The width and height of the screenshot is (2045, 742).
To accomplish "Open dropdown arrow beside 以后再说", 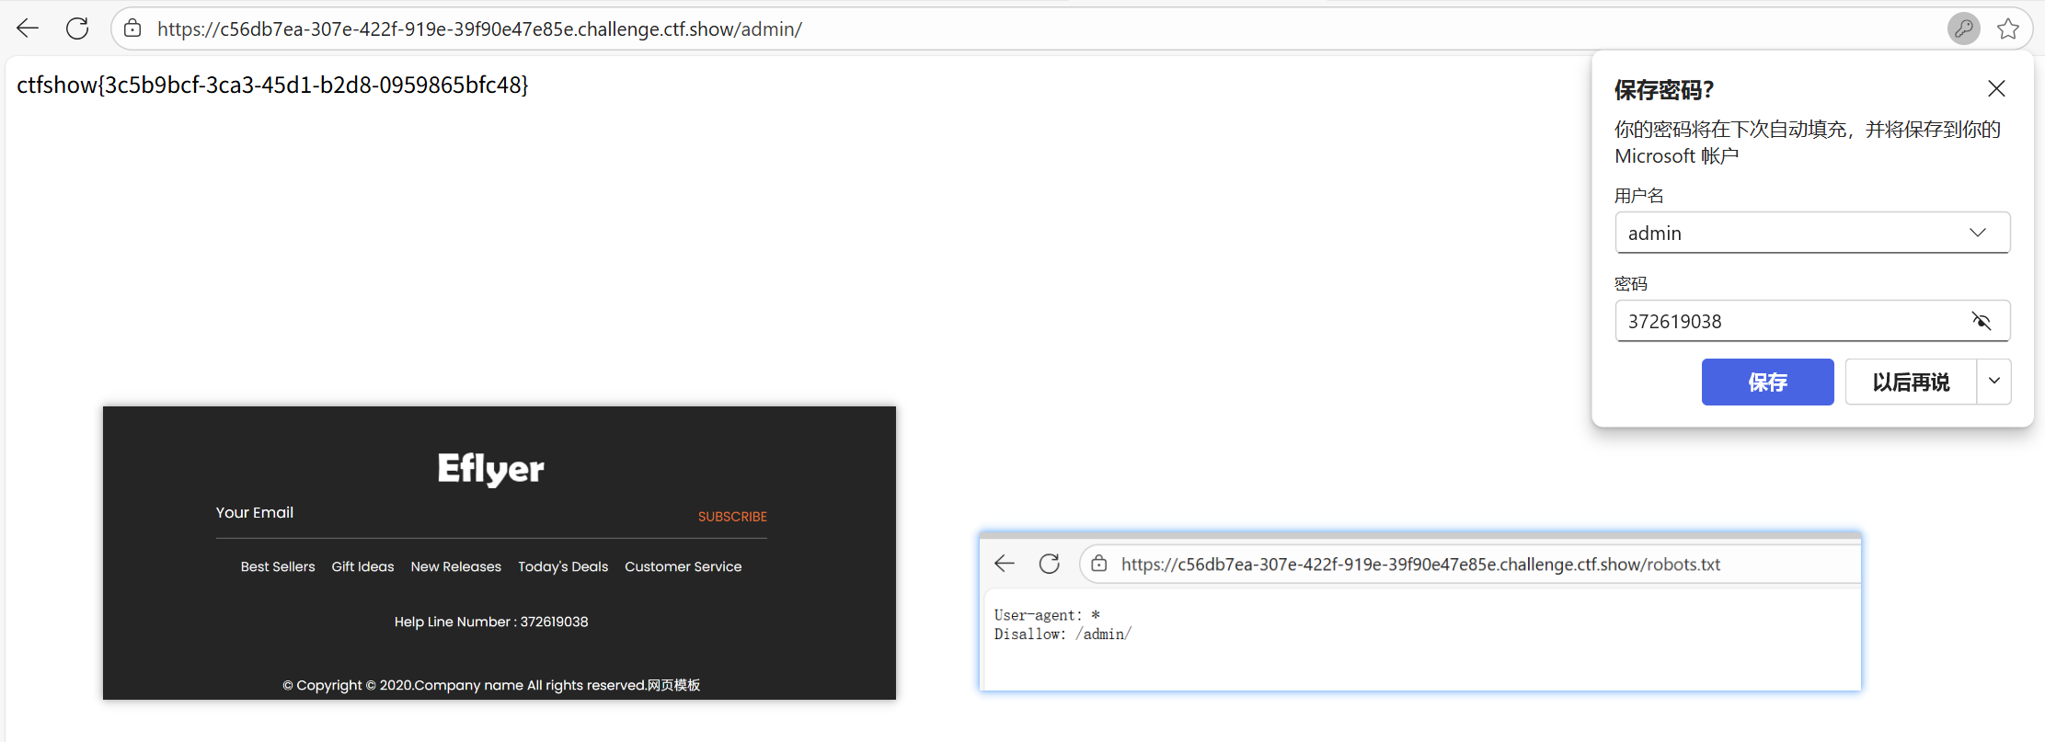I will (1993, 382).
